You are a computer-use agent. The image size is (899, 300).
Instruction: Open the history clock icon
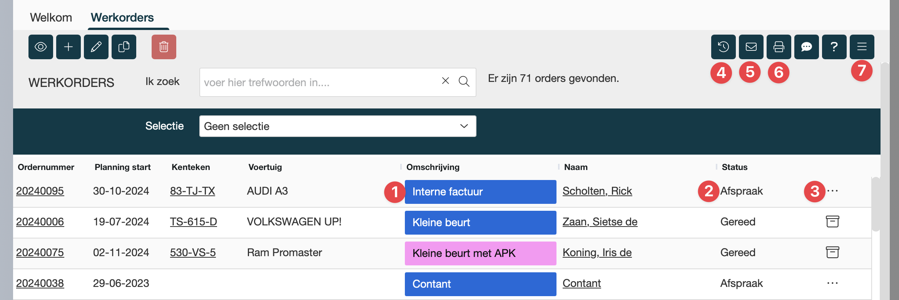pos(724,47)
